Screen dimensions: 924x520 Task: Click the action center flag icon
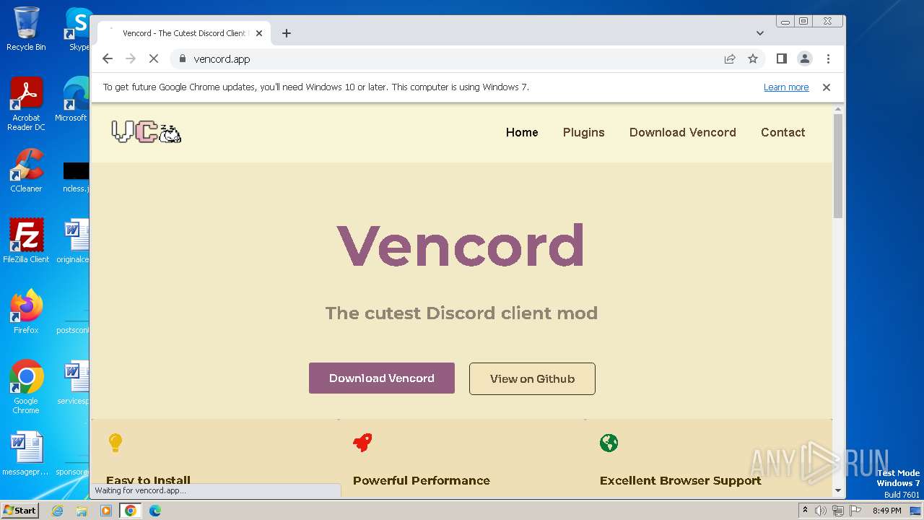coord(856,511)
